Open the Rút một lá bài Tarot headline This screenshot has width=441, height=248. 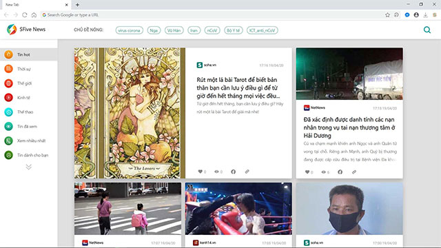[x=238, y=87]
